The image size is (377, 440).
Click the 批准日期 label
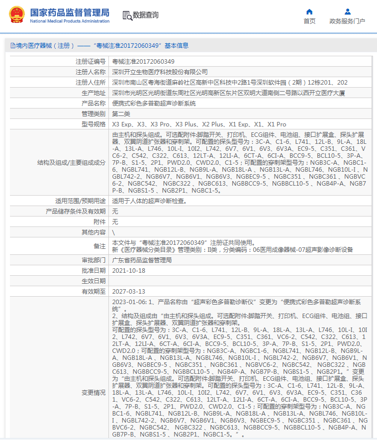pos(94,270)
